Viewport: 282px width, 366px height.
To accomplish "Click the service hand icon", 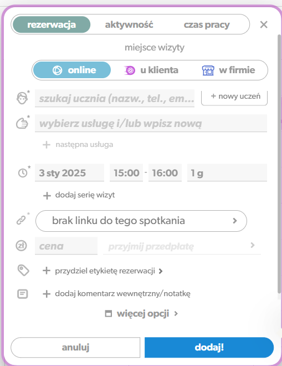I will [x=22, y=123].
